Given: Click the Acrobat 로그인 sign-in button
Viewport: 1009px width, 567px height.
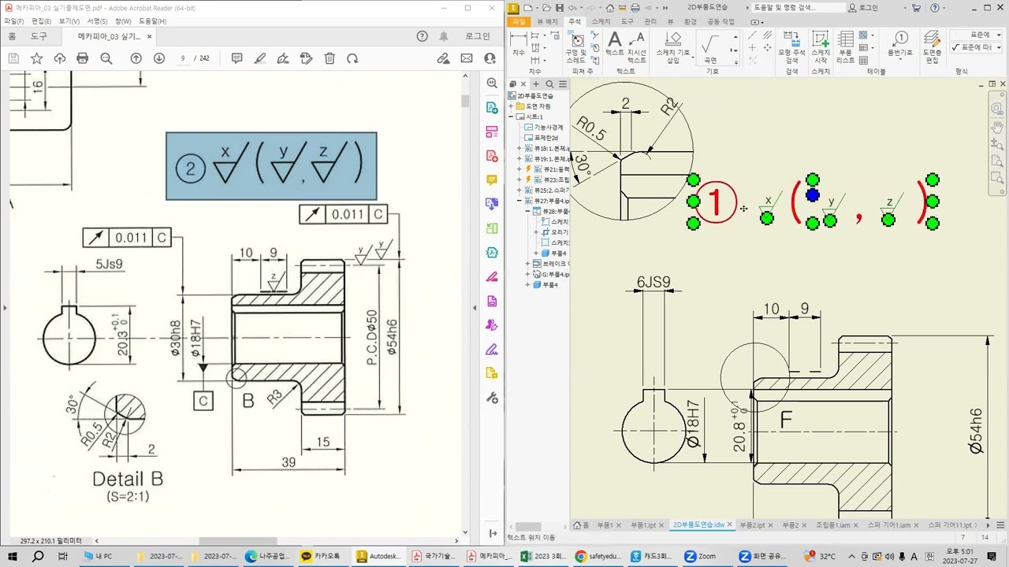Looking at the screenshot, I should [477, 36].
